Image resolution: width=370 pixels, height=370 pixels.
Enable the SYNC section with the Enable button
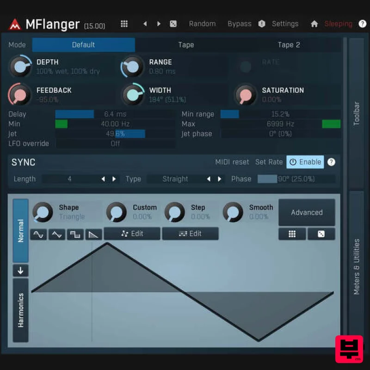click(x=305, y=162)
